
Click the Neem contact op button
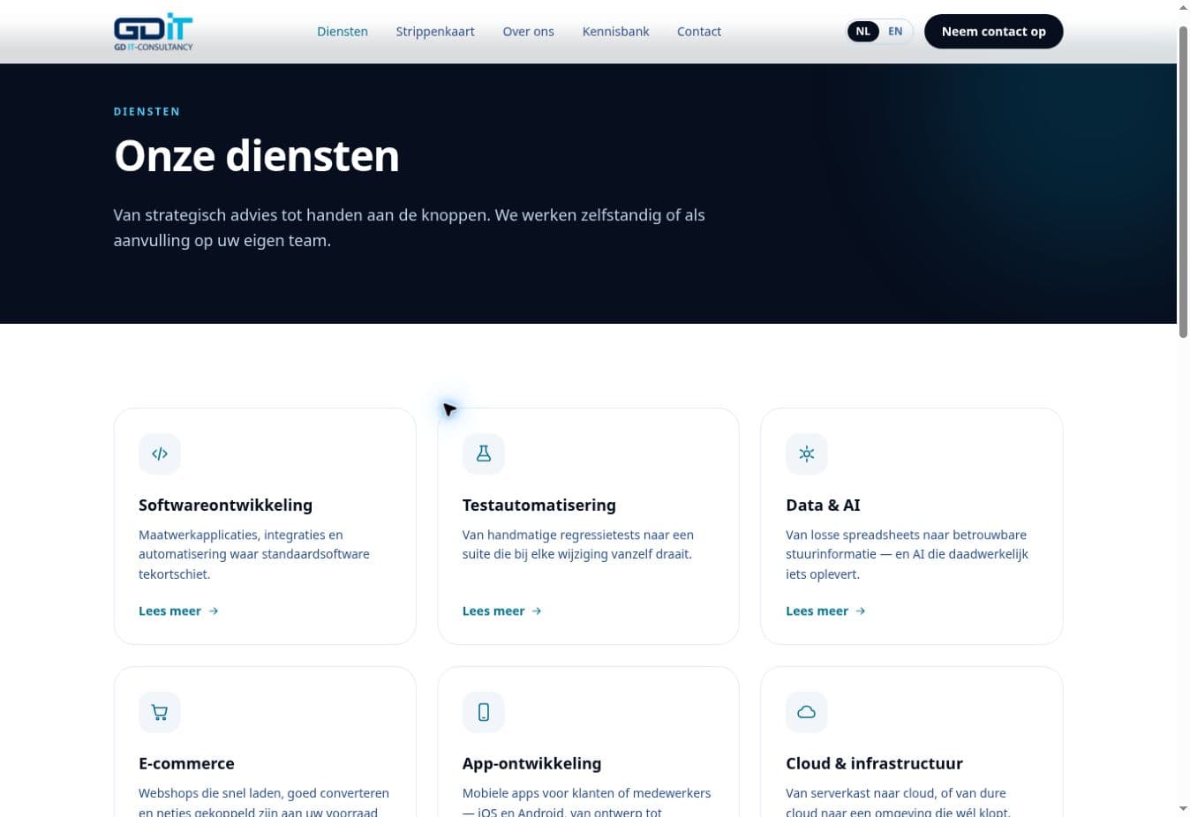point(994,31)
